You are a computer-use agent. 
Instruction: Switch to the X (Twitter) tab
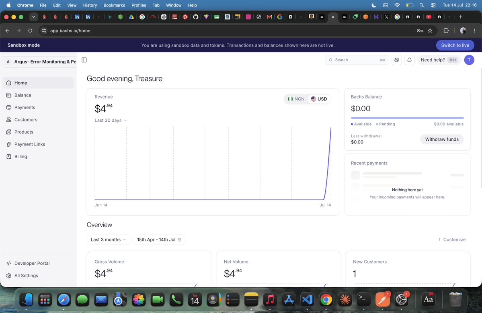point(386,17)
